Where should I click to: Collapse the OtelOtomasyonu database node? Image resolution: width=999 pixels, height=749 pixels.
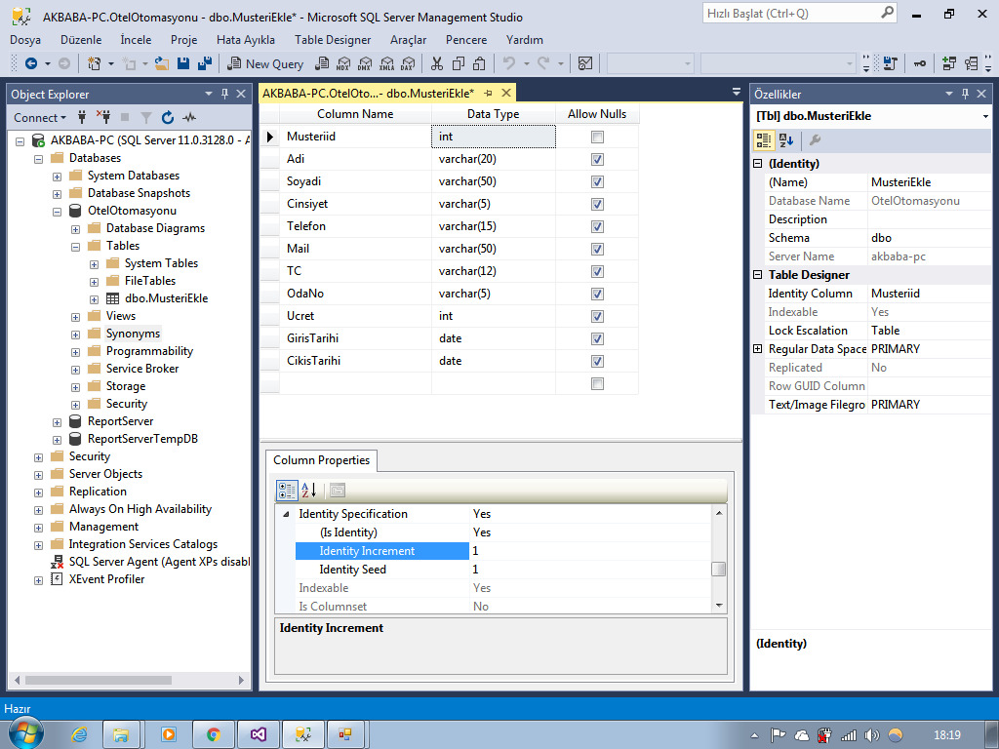(x=57, y=212)
